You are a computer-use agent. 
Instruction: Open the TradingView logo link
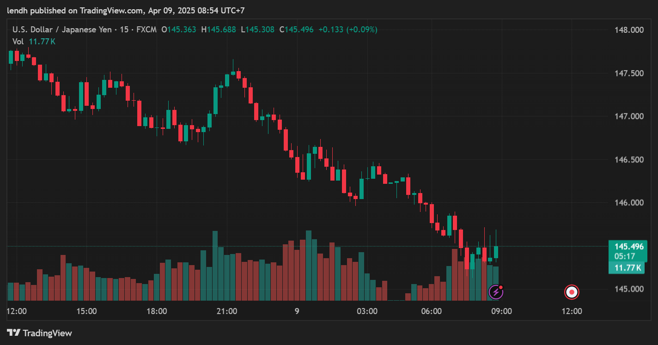[x=40, y=333]
